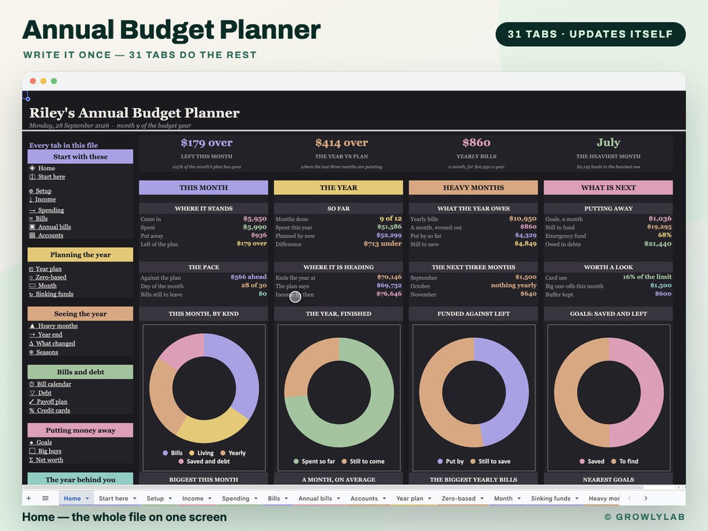Click the horizontal scrollbar above sheet tabs
Screen dimensions: 708x531
pyautogui.click(x=333, y=487)
